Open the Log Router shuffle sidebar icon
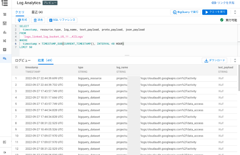Image resolution: width=240 pixels, height=155 pixels. (x=5, y=41)
